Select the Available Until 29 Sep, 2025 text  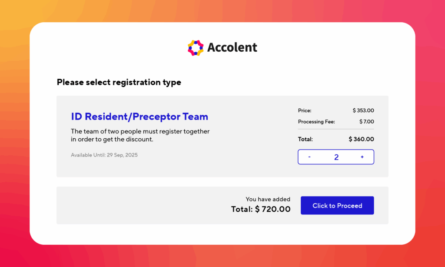pyautogui.click(x=104, y=155)
